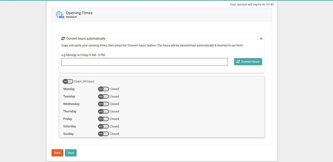Click the Convert hours automatically heading

click(86, 38)
